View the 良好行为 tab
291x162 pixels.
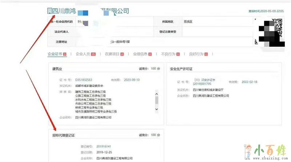[196, 54]
